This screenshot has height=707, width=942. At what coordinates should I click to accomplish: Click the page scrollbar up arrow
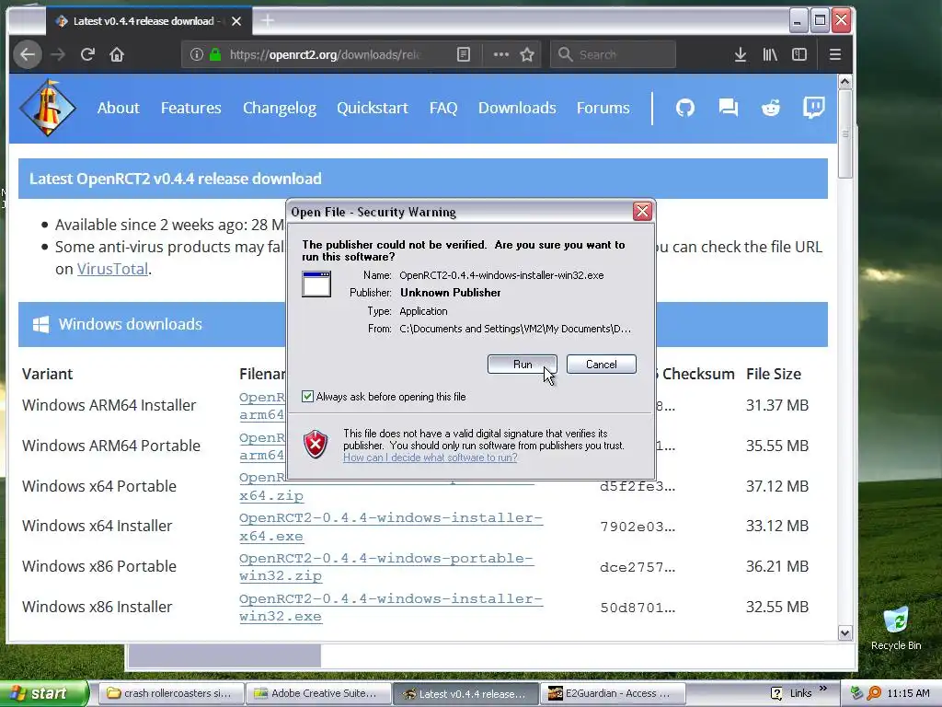844,82
